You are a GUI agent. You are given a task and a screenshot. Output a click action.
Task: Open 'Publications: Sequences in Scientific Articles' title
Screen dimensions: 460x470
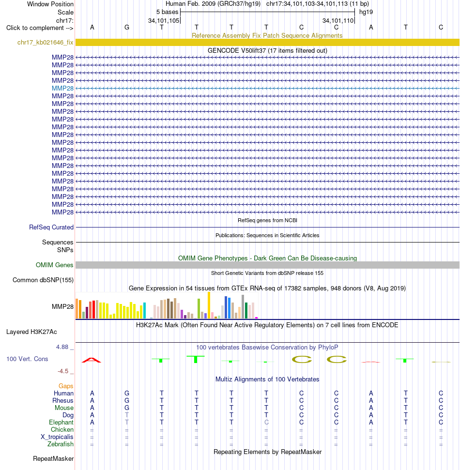tap(267, 235)
